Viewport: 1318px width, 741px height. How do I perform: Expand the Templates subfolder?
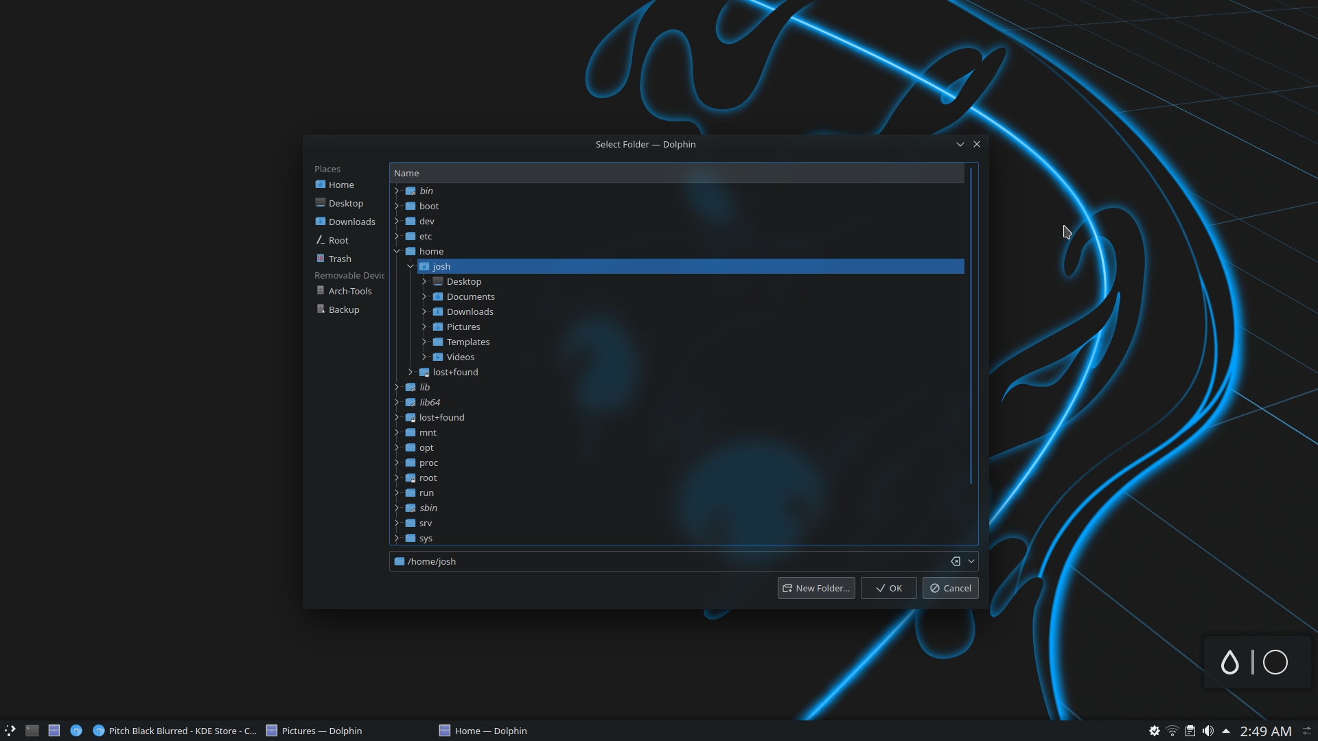[424, 342]
